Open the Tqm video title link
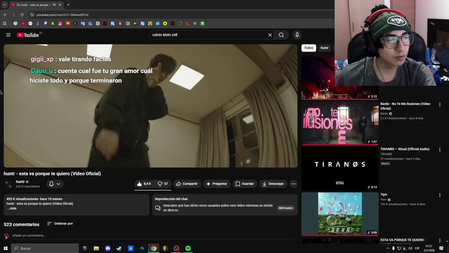The height and width of the screenshot is (253, 449). [384, 194]
